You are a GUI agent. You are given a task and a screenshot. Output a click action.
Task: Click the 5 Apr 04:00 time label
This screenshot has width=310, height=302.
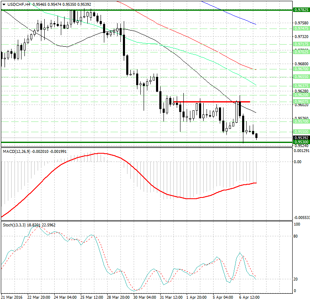(x=223, y=297)
